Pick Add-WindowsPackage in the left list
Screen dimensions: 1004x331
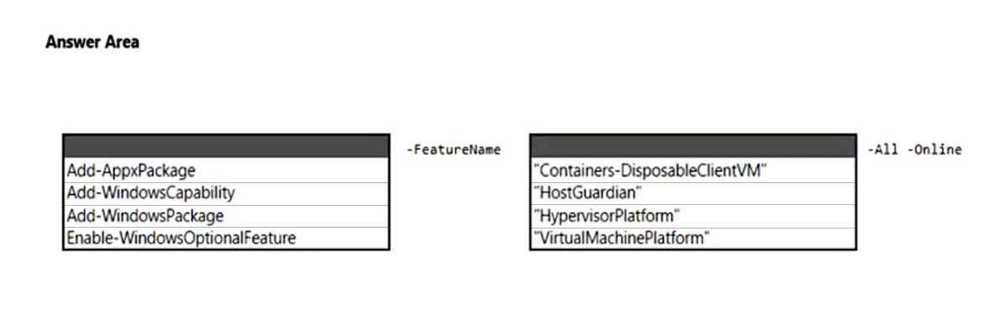point(226,215)
